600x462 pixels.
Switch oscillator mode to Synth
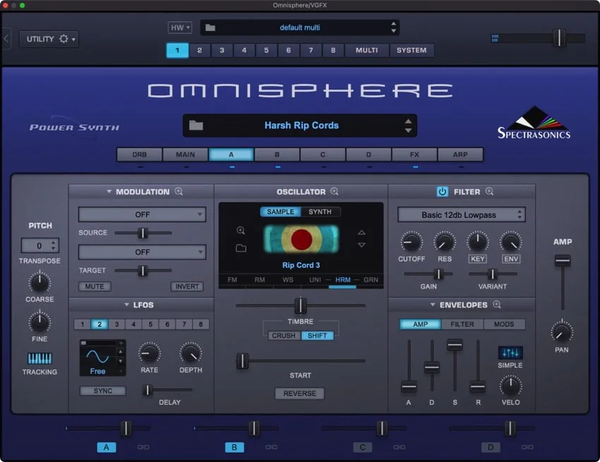pos(320,212)
